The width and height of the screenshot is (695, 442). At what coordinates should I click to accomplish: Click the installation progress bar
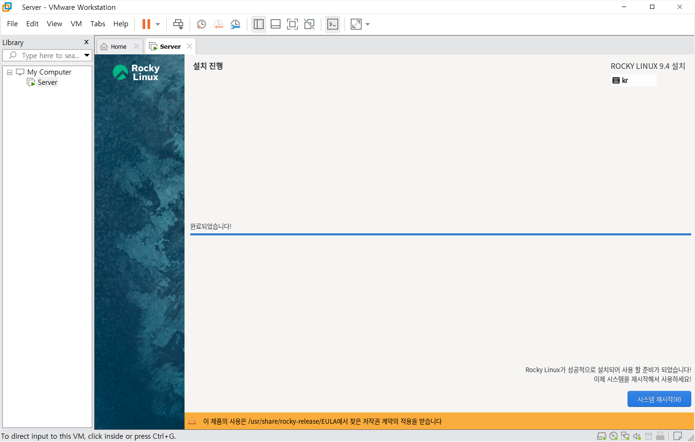tap(440, 234)
